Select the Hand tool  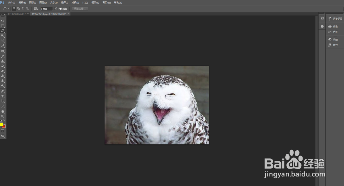pyautogui.click(x=3, y=112)
